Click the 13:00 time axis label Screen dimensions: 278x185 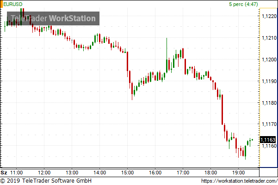pyautogui.click(x=72, y=173)
